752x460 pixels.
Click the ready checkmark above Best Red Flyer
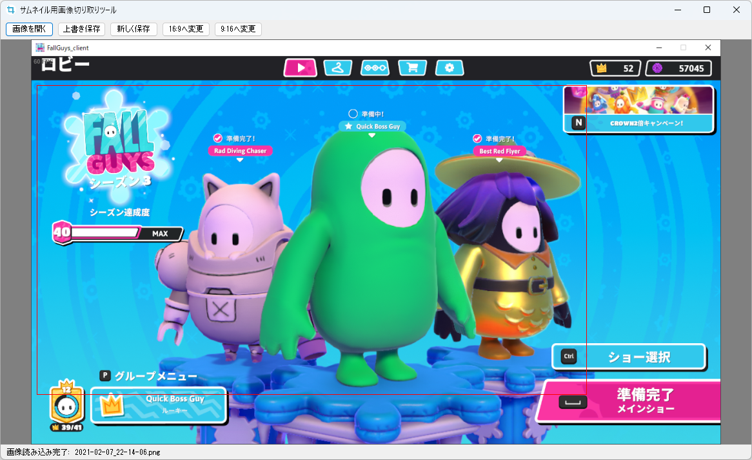[x=477, y=139]
